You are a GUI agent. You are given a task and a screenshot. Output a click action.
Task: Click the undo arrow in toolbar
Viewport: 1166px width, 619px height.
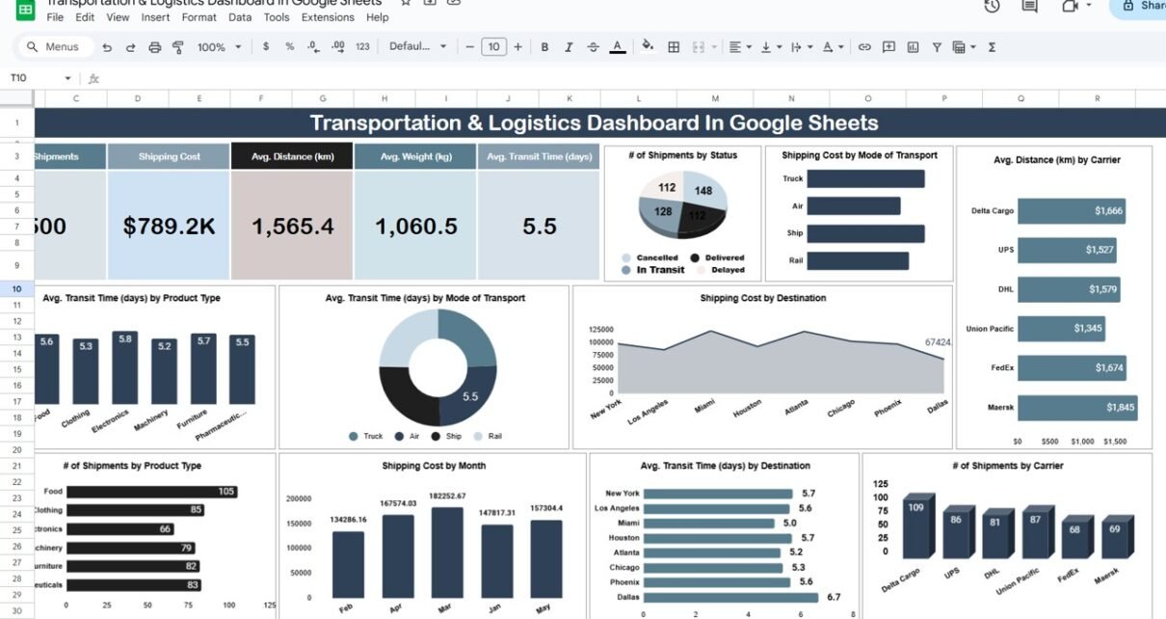coord(107,46)
